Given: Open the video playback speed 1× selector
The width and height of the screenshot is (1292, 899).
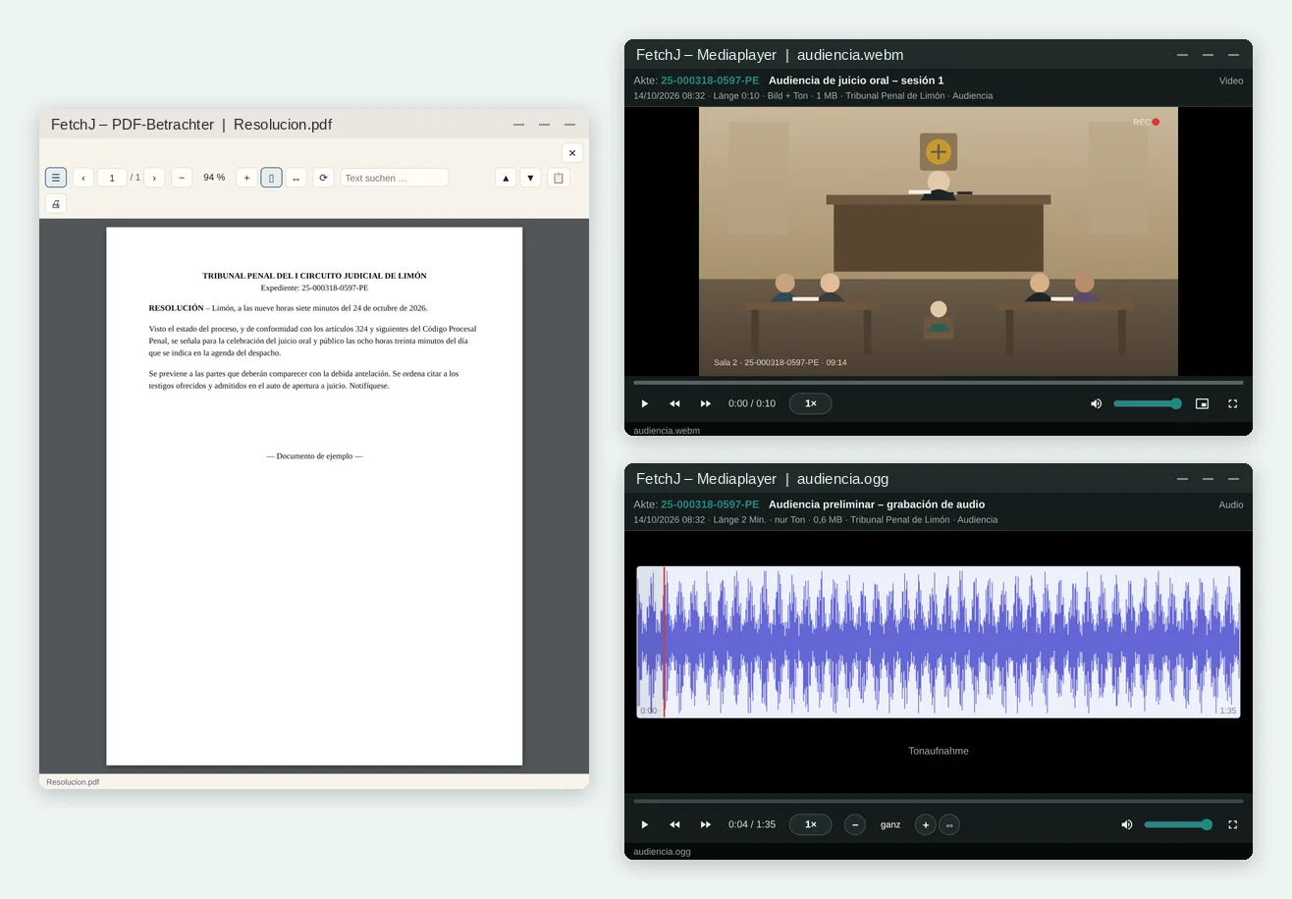Looking at the screenshot, I should [810, 403].
